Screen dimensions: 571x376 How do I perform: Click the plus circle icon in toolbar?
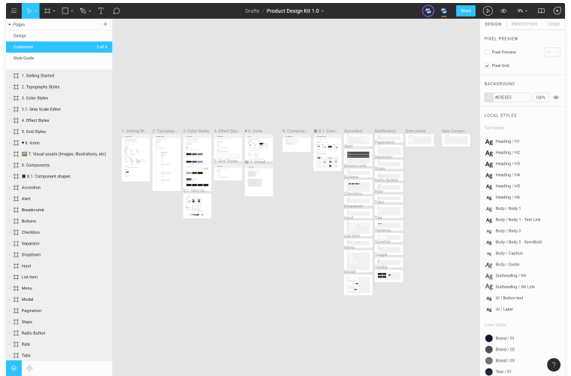pyautogui.click(x=557, y=11)
